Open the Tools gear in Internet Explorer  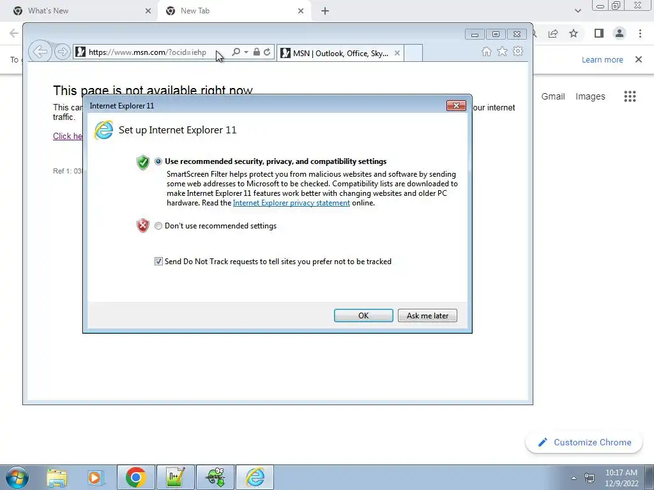click(518, 51)
